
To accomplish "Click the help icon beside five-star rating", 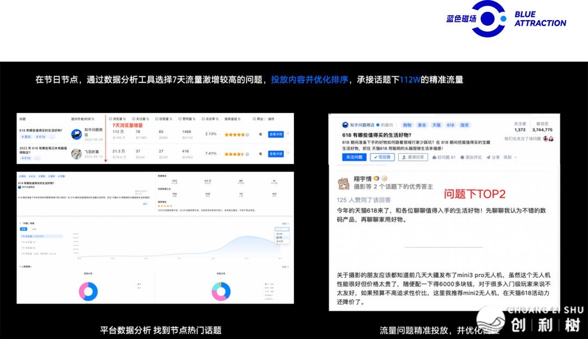I will tap(247, 134).
